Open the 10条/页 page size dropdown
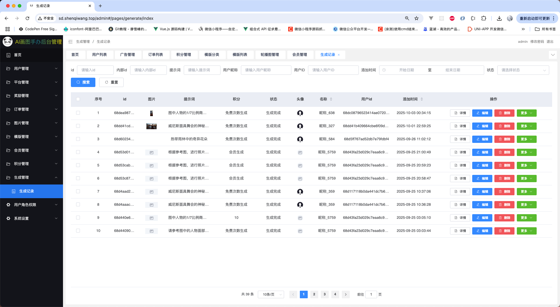 pos(271,294)
